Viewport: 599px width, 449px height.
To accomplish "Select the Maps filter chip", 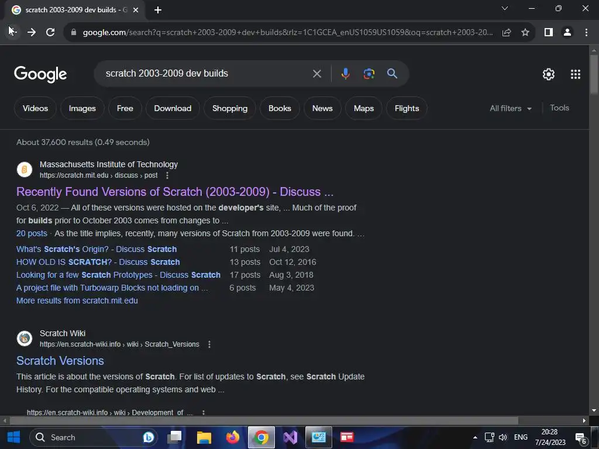I will pyautogui.click(x=364, y=108).
